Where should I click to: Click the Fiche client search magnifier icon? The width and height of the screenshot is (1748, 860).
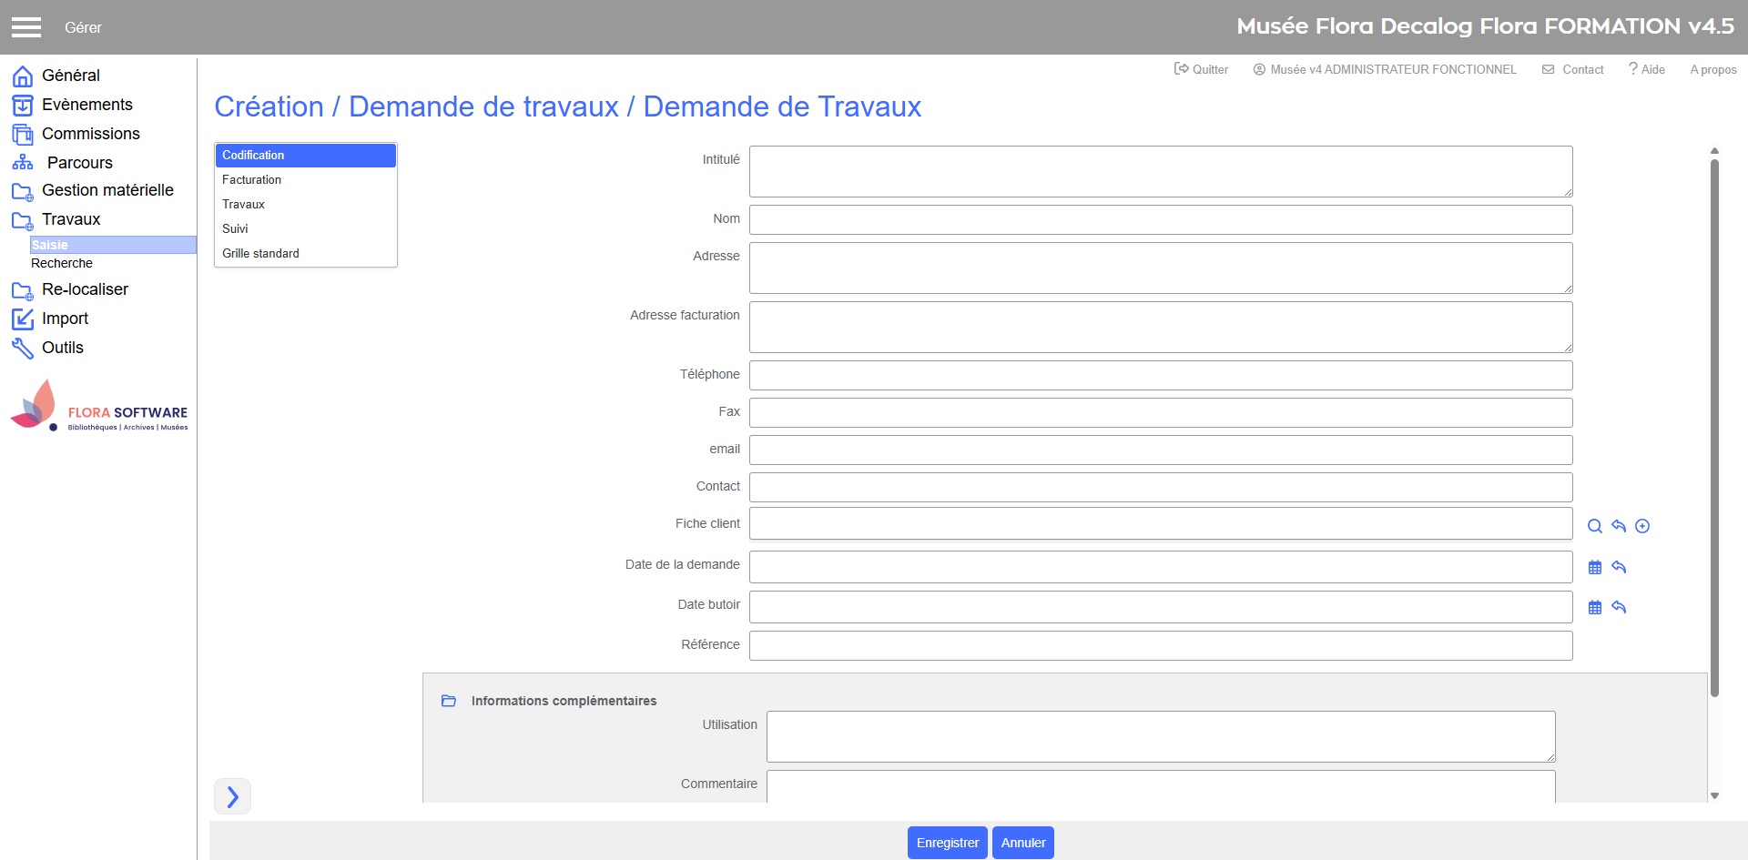[1594, 526]
